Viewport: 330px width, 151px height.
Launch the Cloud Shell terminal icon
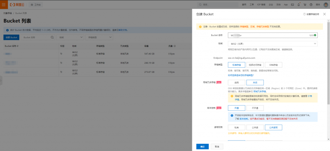point(292,5)
